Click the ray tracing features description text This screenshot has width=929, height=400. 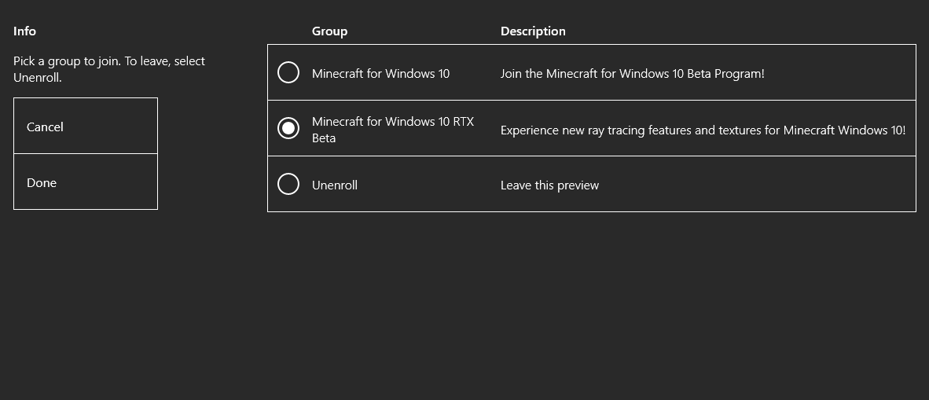(703, 130)
